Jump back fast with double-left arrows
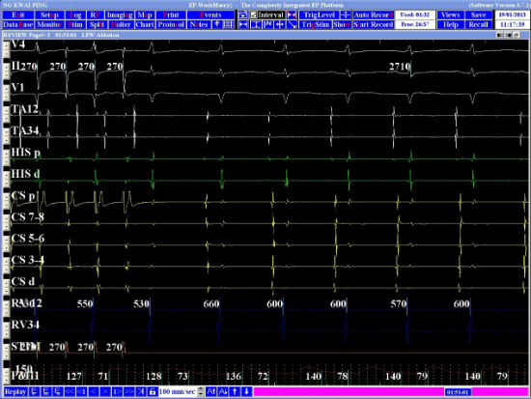Viewport: 531px width, 399px height. (70, 391)
